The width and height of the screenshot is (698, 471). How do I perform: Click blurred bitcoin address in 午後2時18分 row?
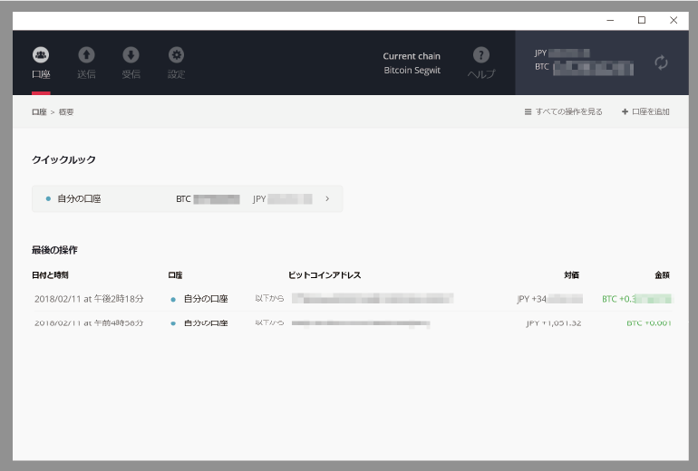[x=373, y=298]
